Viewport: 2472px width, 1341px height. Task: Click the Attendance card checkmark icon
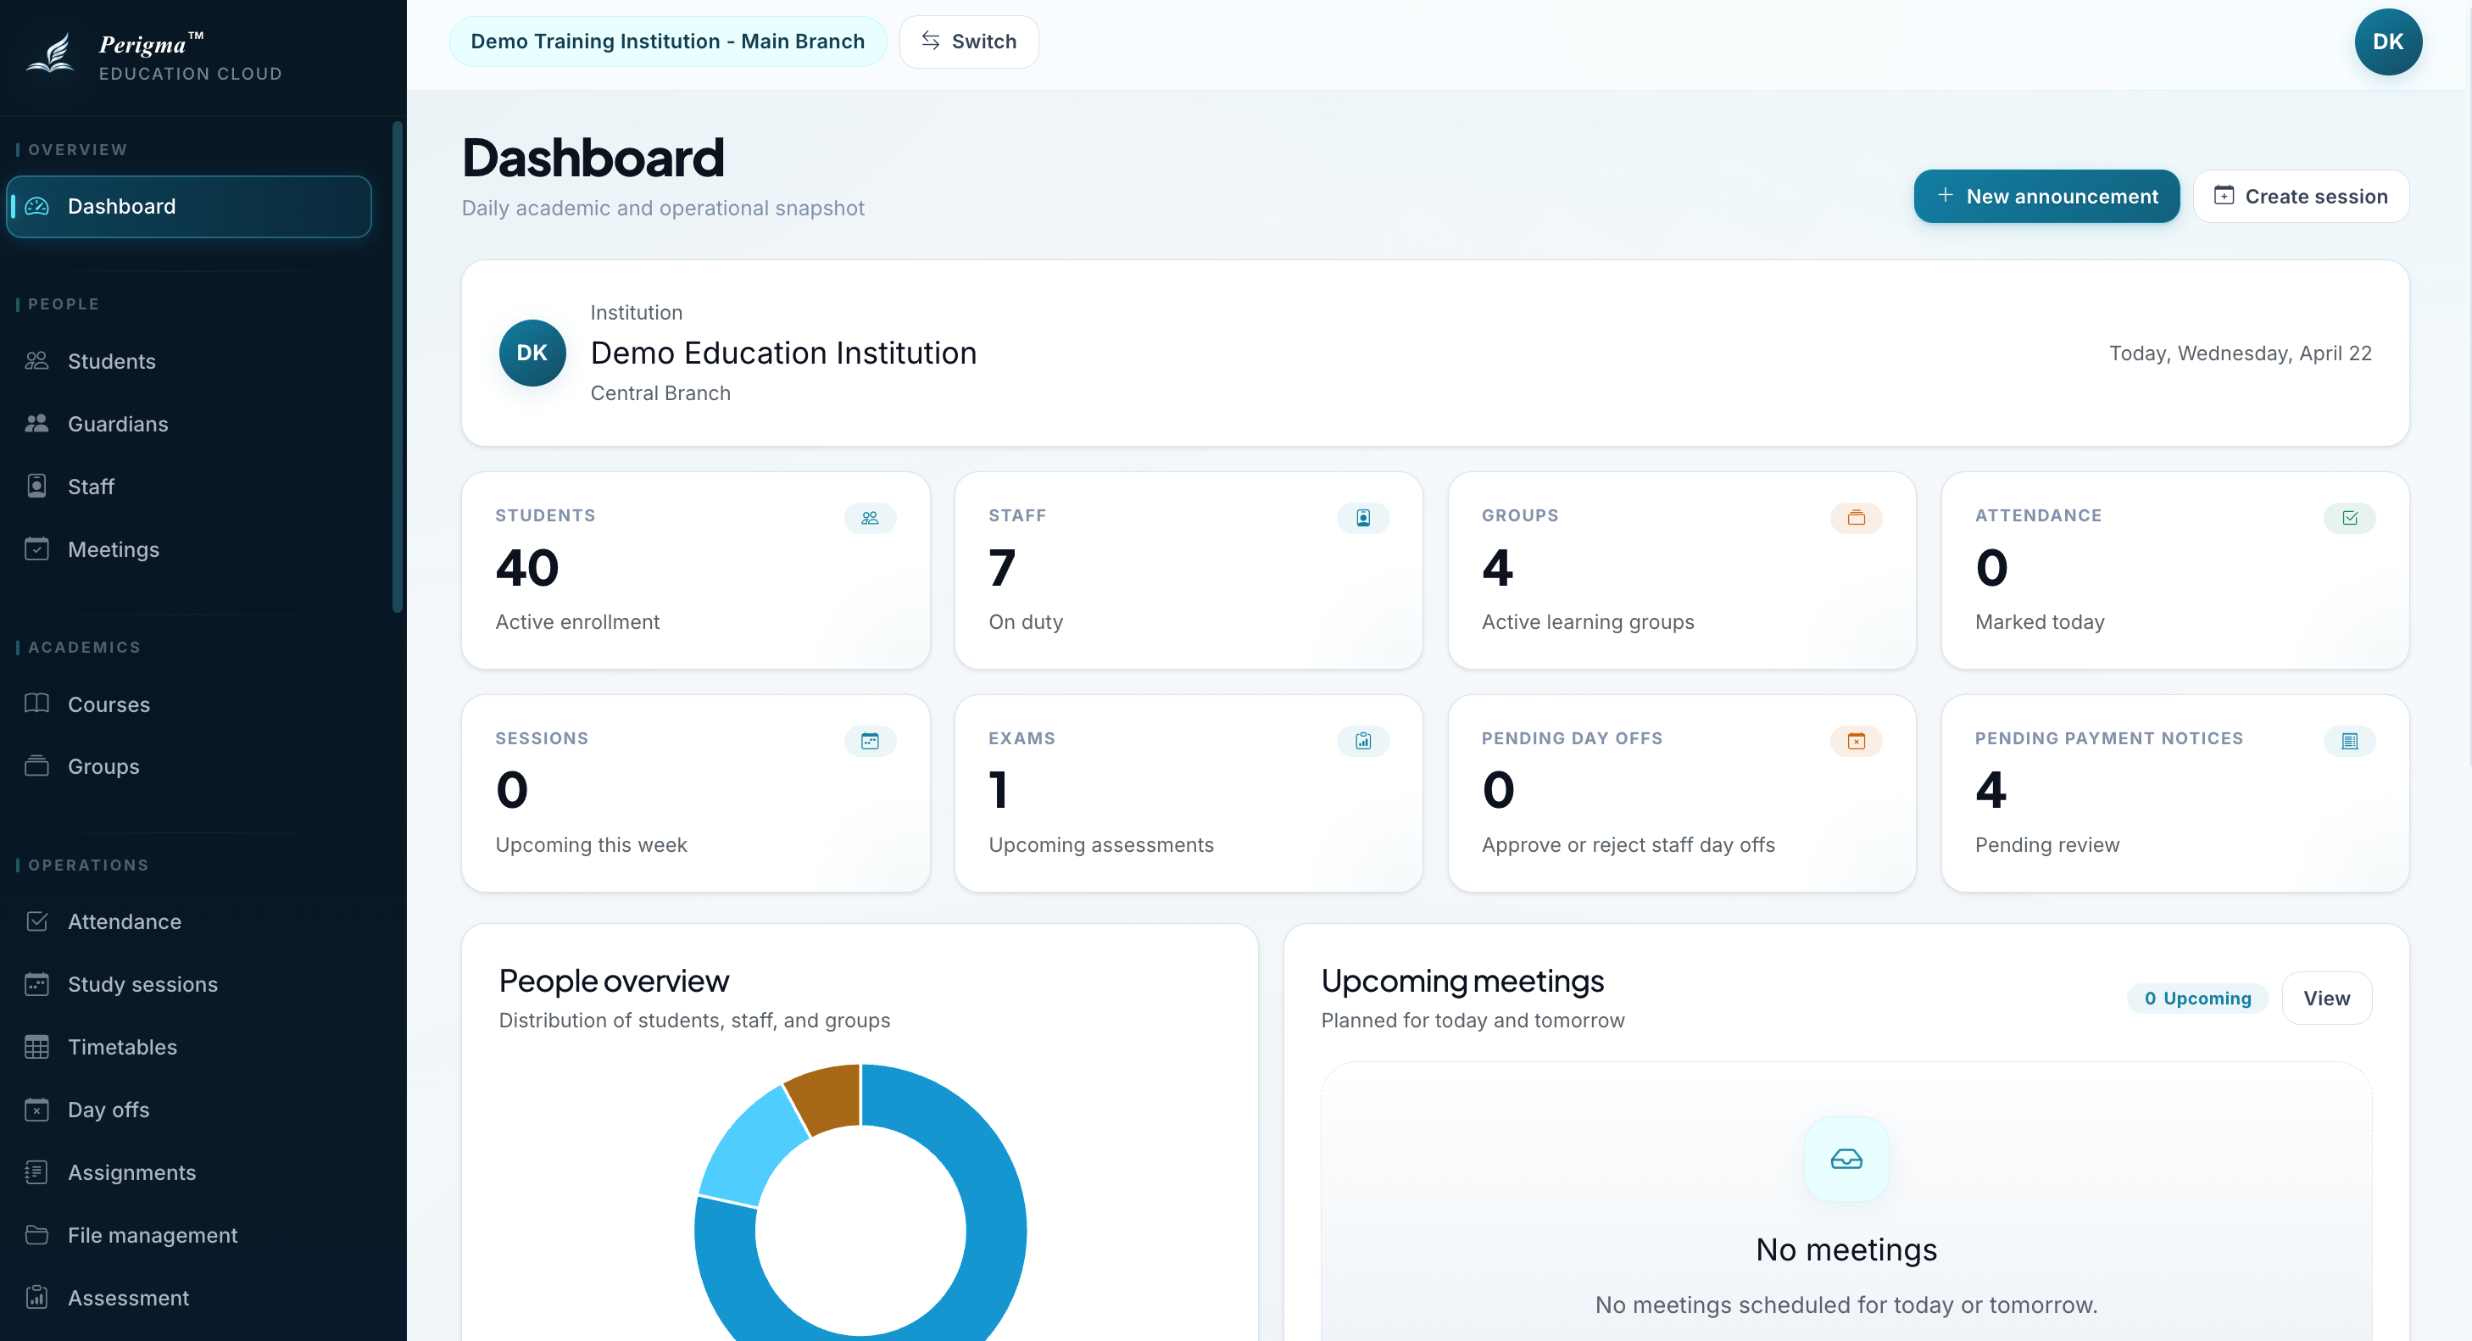click(x=2349, y=518)
